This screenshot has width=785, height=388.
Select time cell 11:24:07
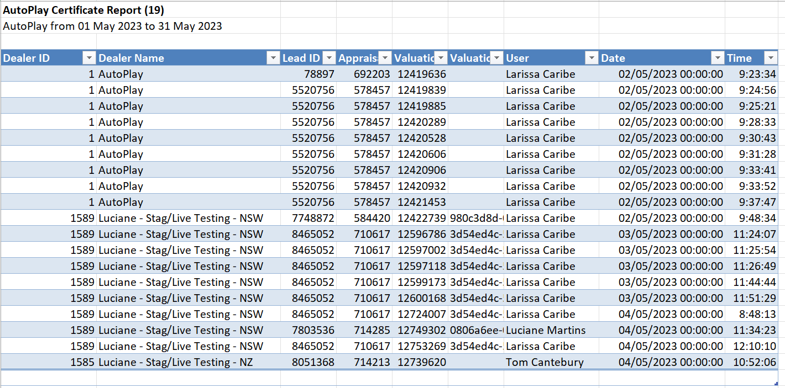coord(752,234)
